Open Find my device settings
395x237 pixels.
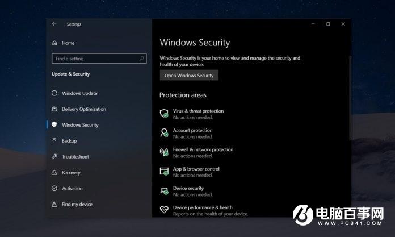[x=77, y=204]
